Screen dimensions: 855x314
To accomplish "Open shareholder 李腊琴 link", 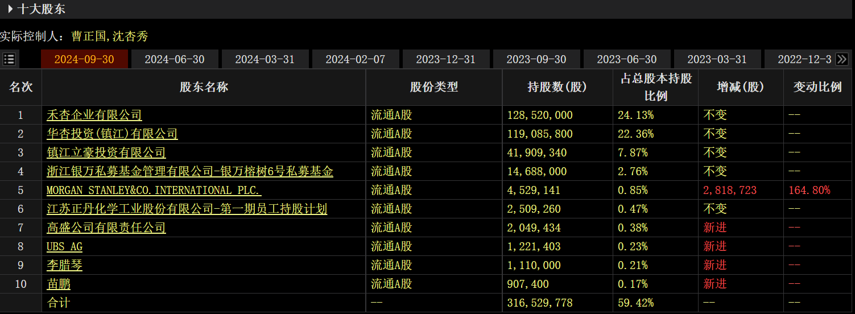I will click(x=64, y=266).
